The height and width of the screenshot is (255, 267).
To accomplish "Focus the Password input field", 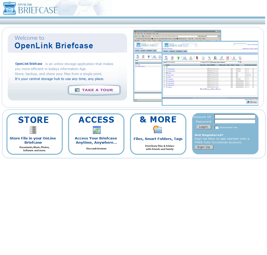I will click(x=235, y=121).
